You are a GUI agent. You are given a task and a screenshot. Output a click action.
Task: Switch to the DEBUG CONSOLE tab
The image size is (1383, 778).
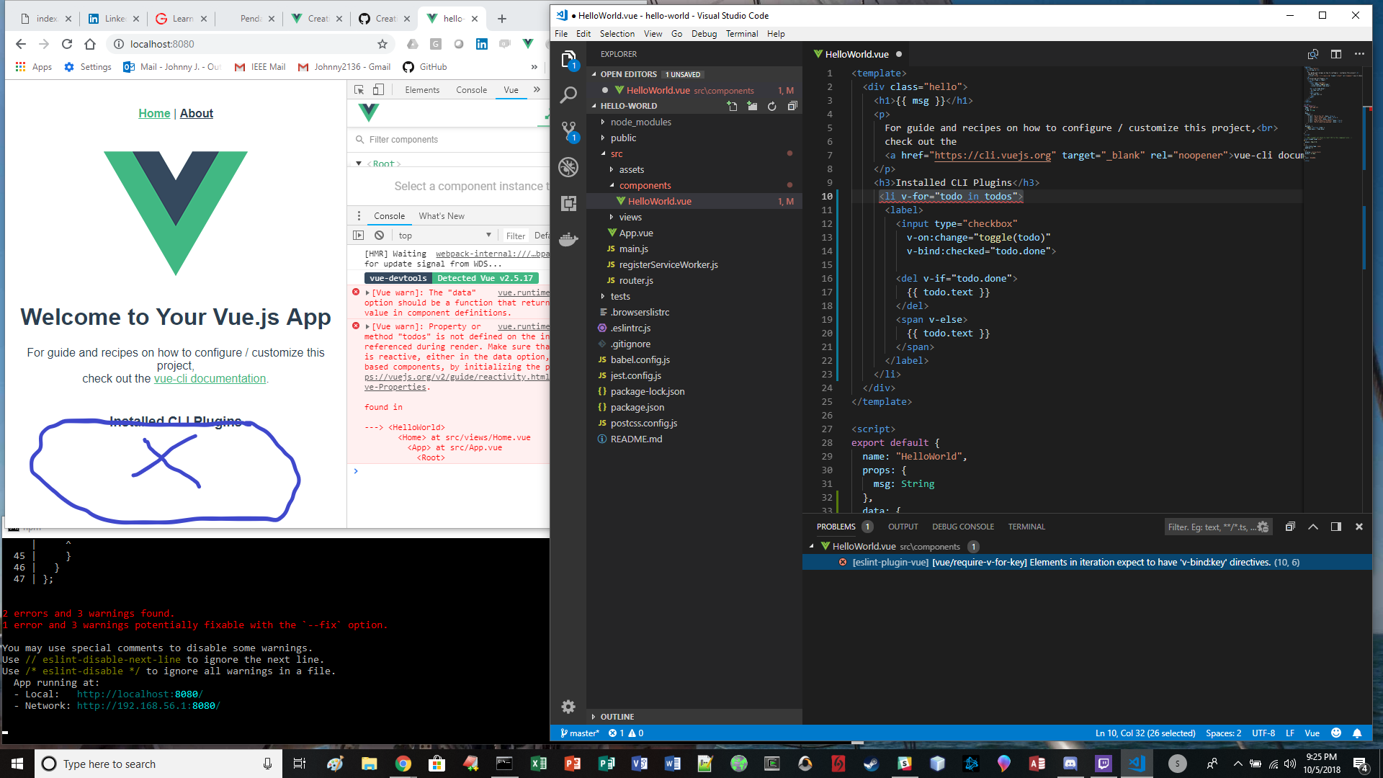click(x=962, y=527)
